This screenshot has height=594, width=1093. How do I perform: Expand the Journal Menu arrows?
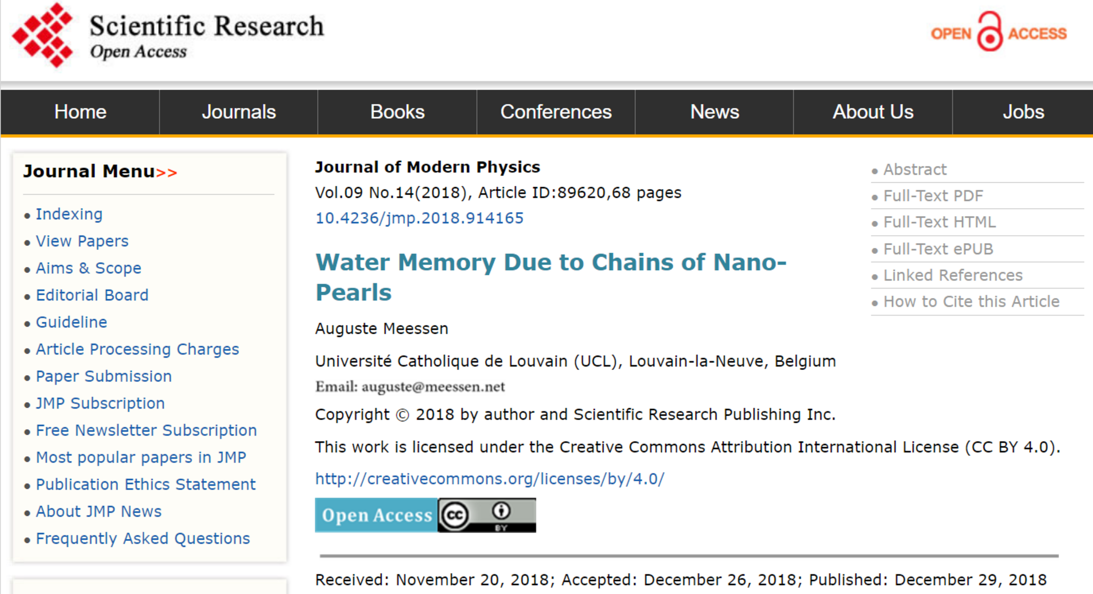[x=166, y=172]
